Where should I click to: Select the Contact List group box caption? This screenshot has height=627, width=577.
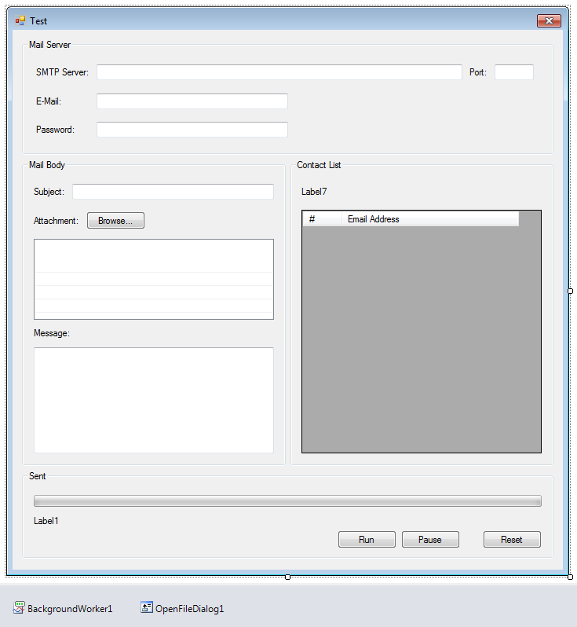pos(319,165)
